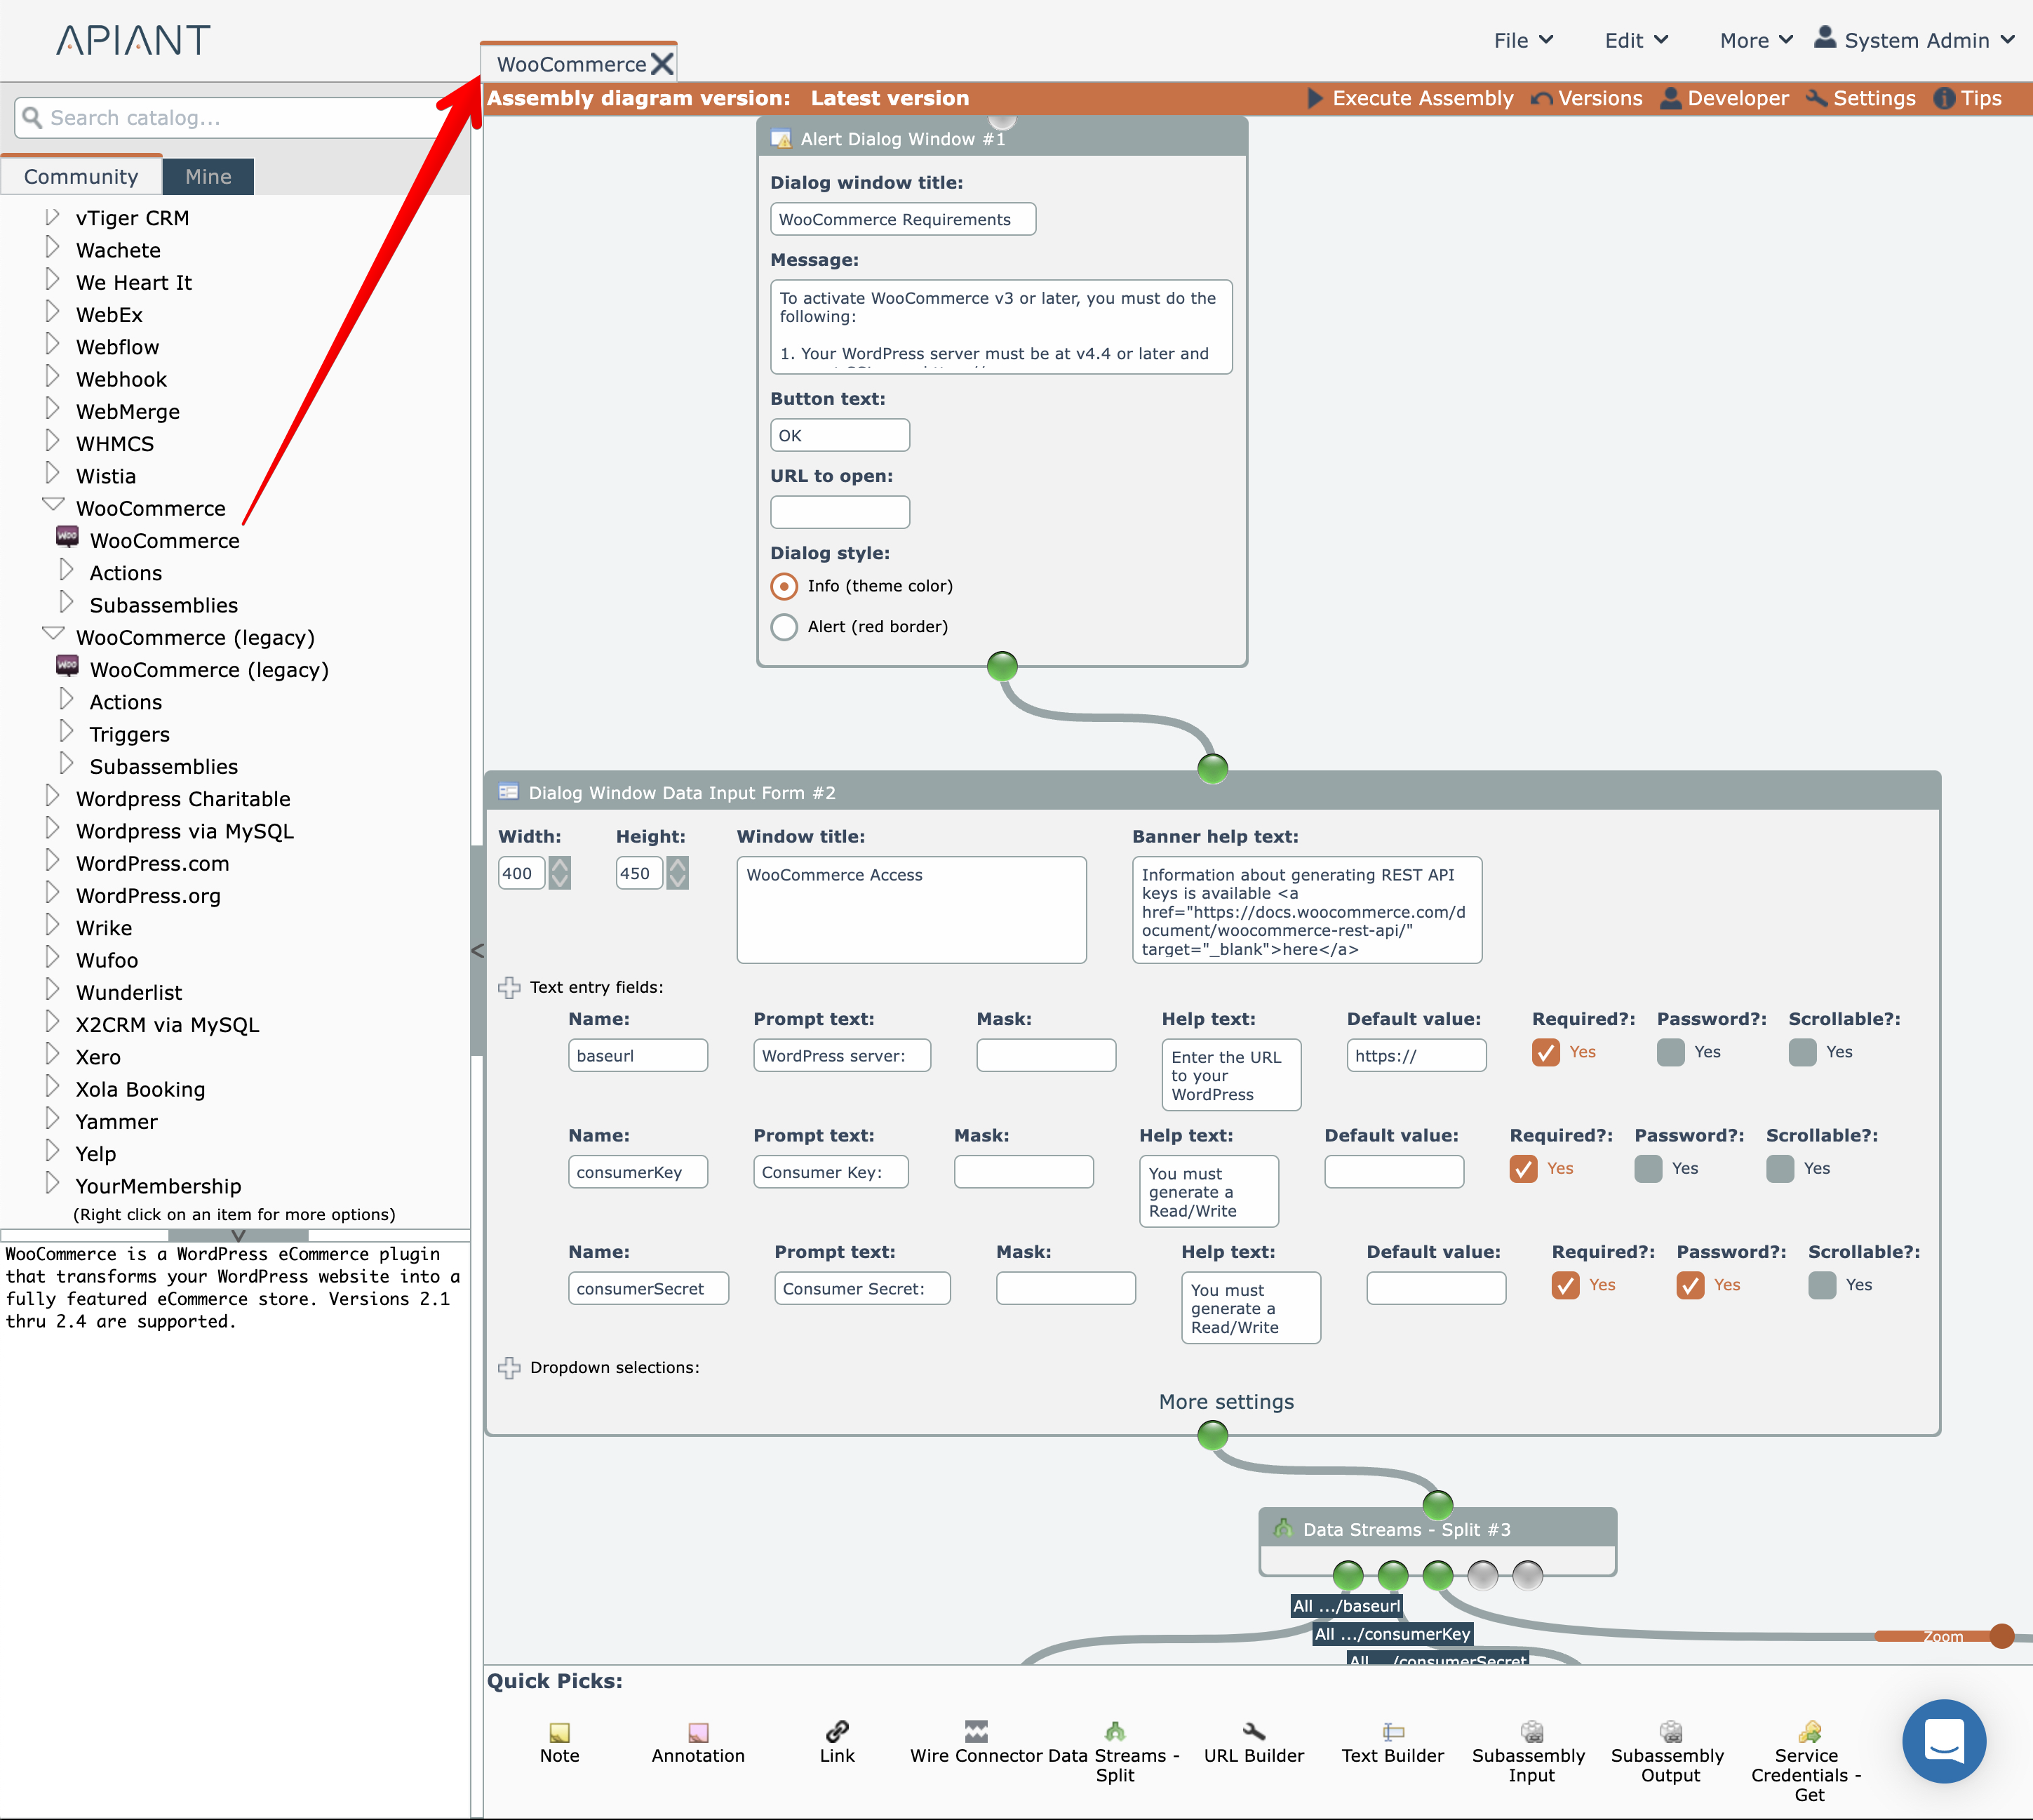Click the Link chain icon

tap(837, 1731)
